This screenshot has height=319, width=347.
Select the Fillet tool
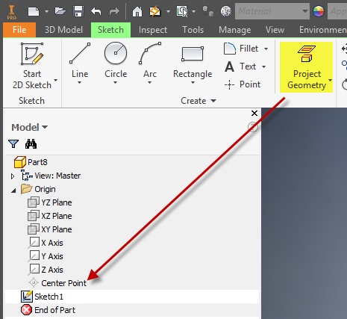(241, 49)
